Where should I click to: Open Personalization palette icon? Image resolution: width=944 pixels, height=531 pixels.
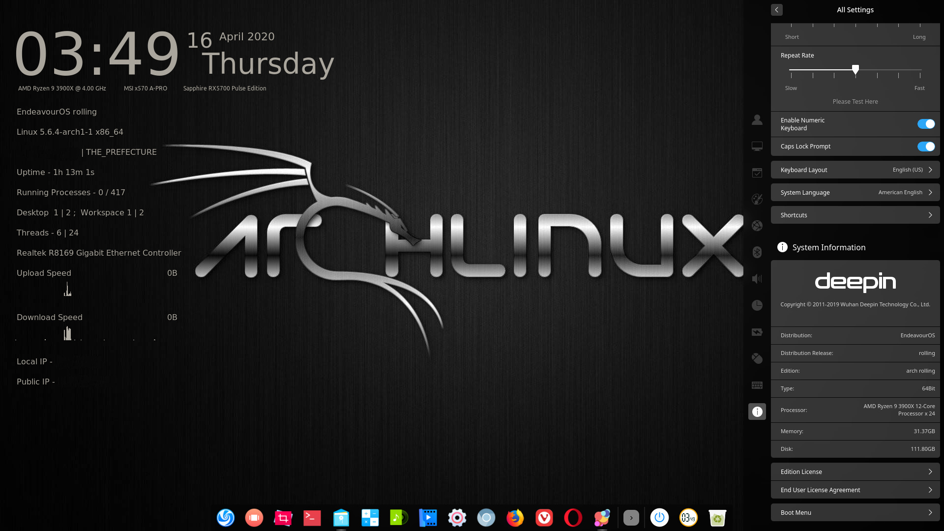757,199
